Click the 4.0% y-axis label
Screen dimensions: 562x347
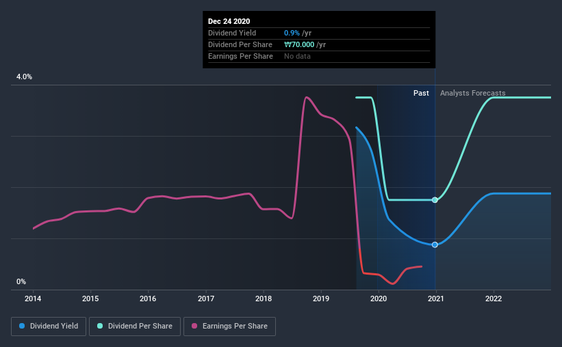tap(24, 77)
